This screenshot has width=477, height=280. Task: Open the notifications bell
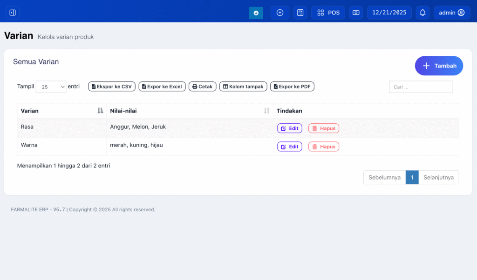coord(422,13)
